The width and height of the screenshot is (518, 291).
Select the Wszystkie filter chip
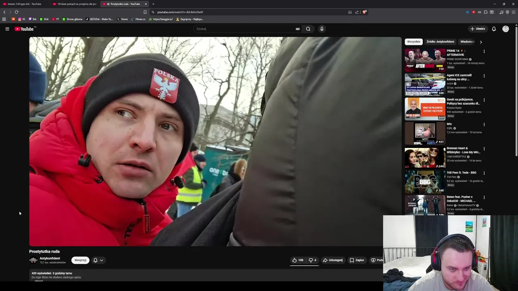pos(414,42)
